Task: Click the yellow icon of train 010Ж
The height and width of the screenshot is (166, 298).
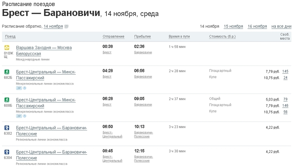Action: point(7,48)
